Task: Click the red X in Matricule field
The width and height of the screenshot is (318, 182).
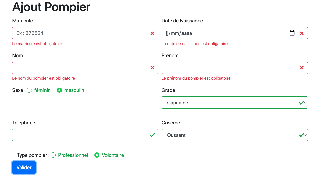Action: pos(152,33)
